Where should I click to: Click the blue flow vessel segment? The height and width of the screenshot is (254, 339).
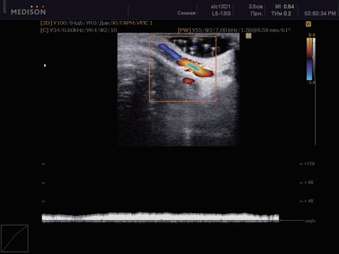(x=169, y=51)
